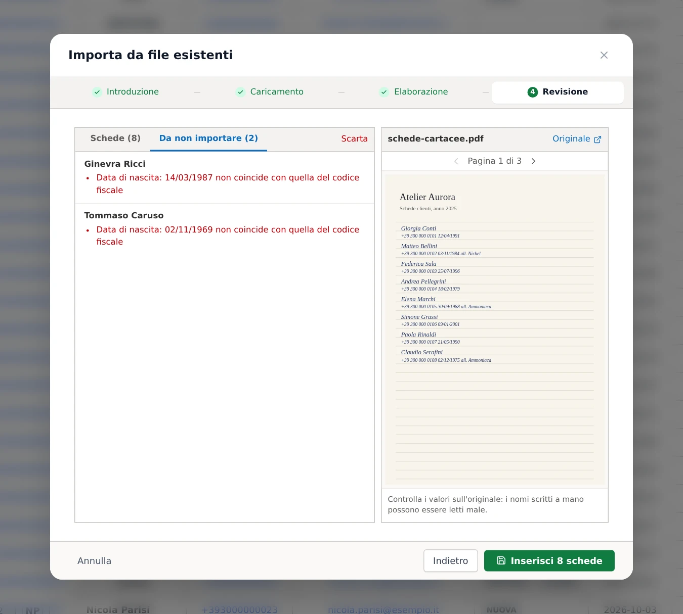Image resolution: width=683 pixels, height=614 pixels.
Task: Go to the Elaborazione step label
Action: 421,92
